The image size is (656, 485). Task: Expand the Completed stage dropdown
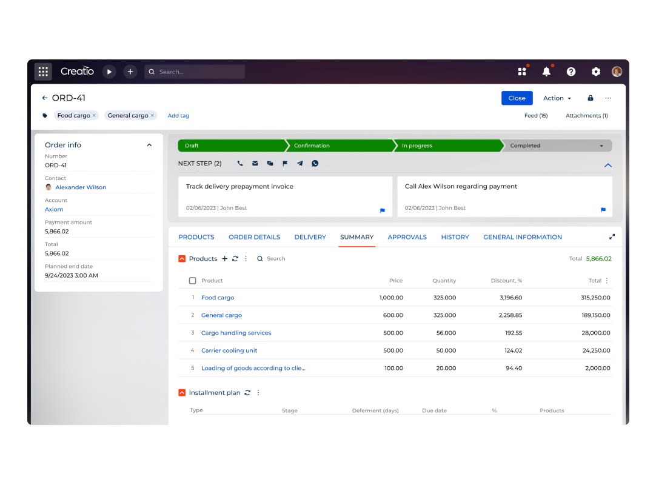click(x=601, y=146)
